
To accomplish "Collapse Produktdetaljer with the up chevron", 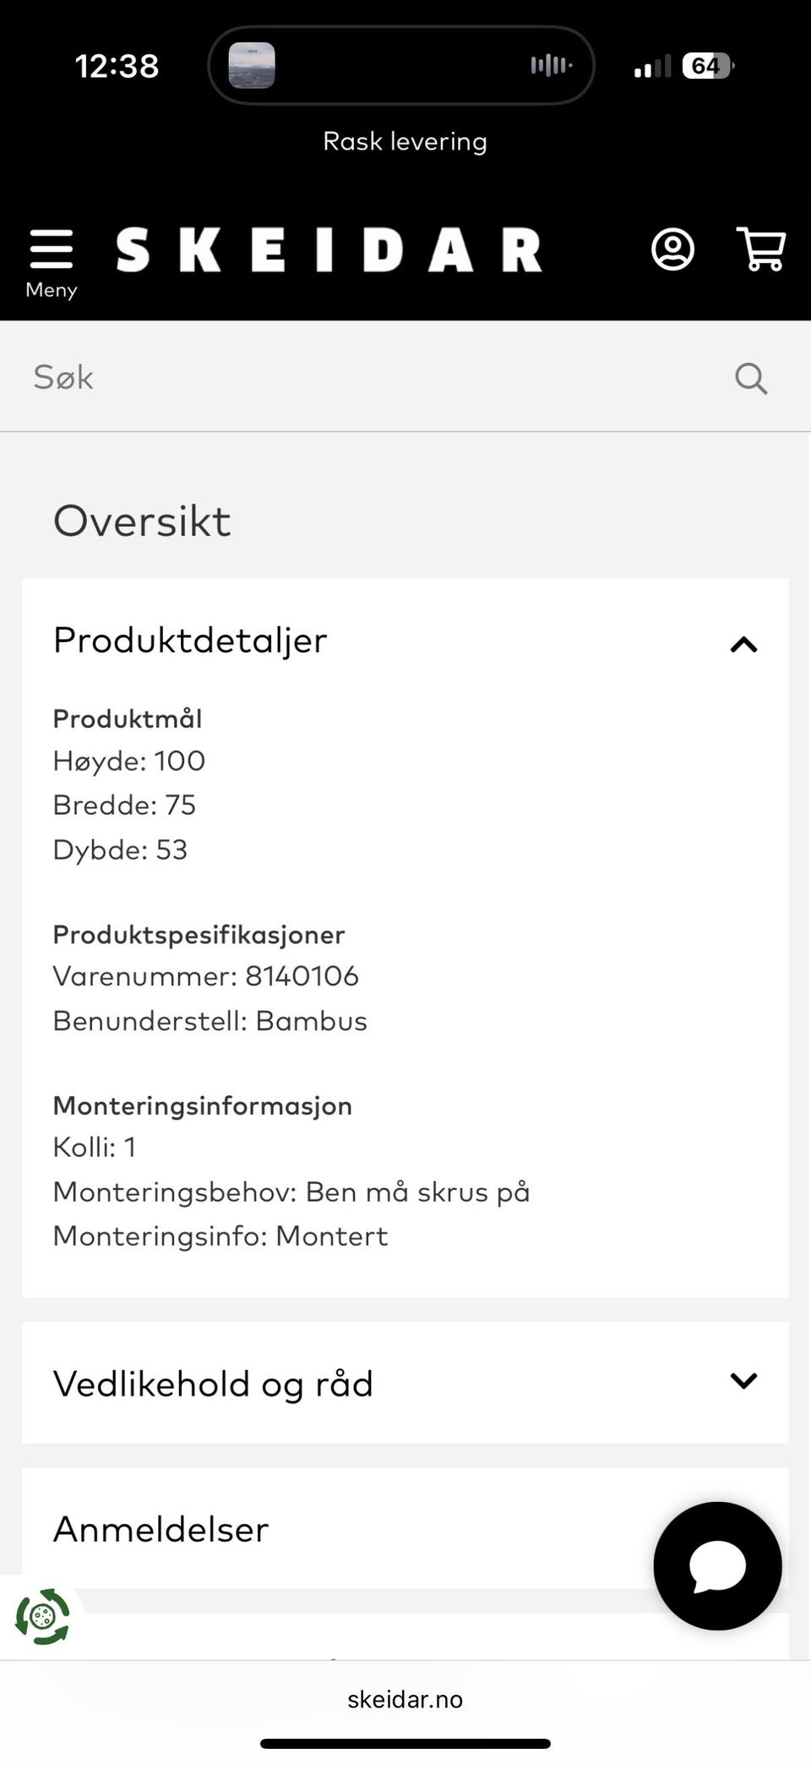I will [x=743, y=644].
